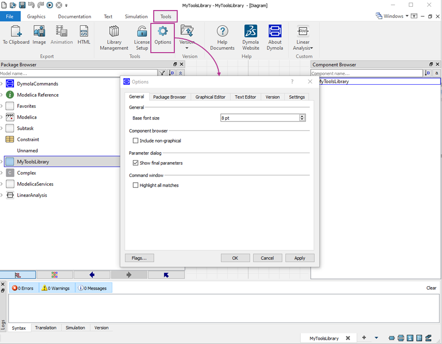The image size is (442, 344).
Task: Enable Include non-graphical checkbox
Action: click(136, 141)
